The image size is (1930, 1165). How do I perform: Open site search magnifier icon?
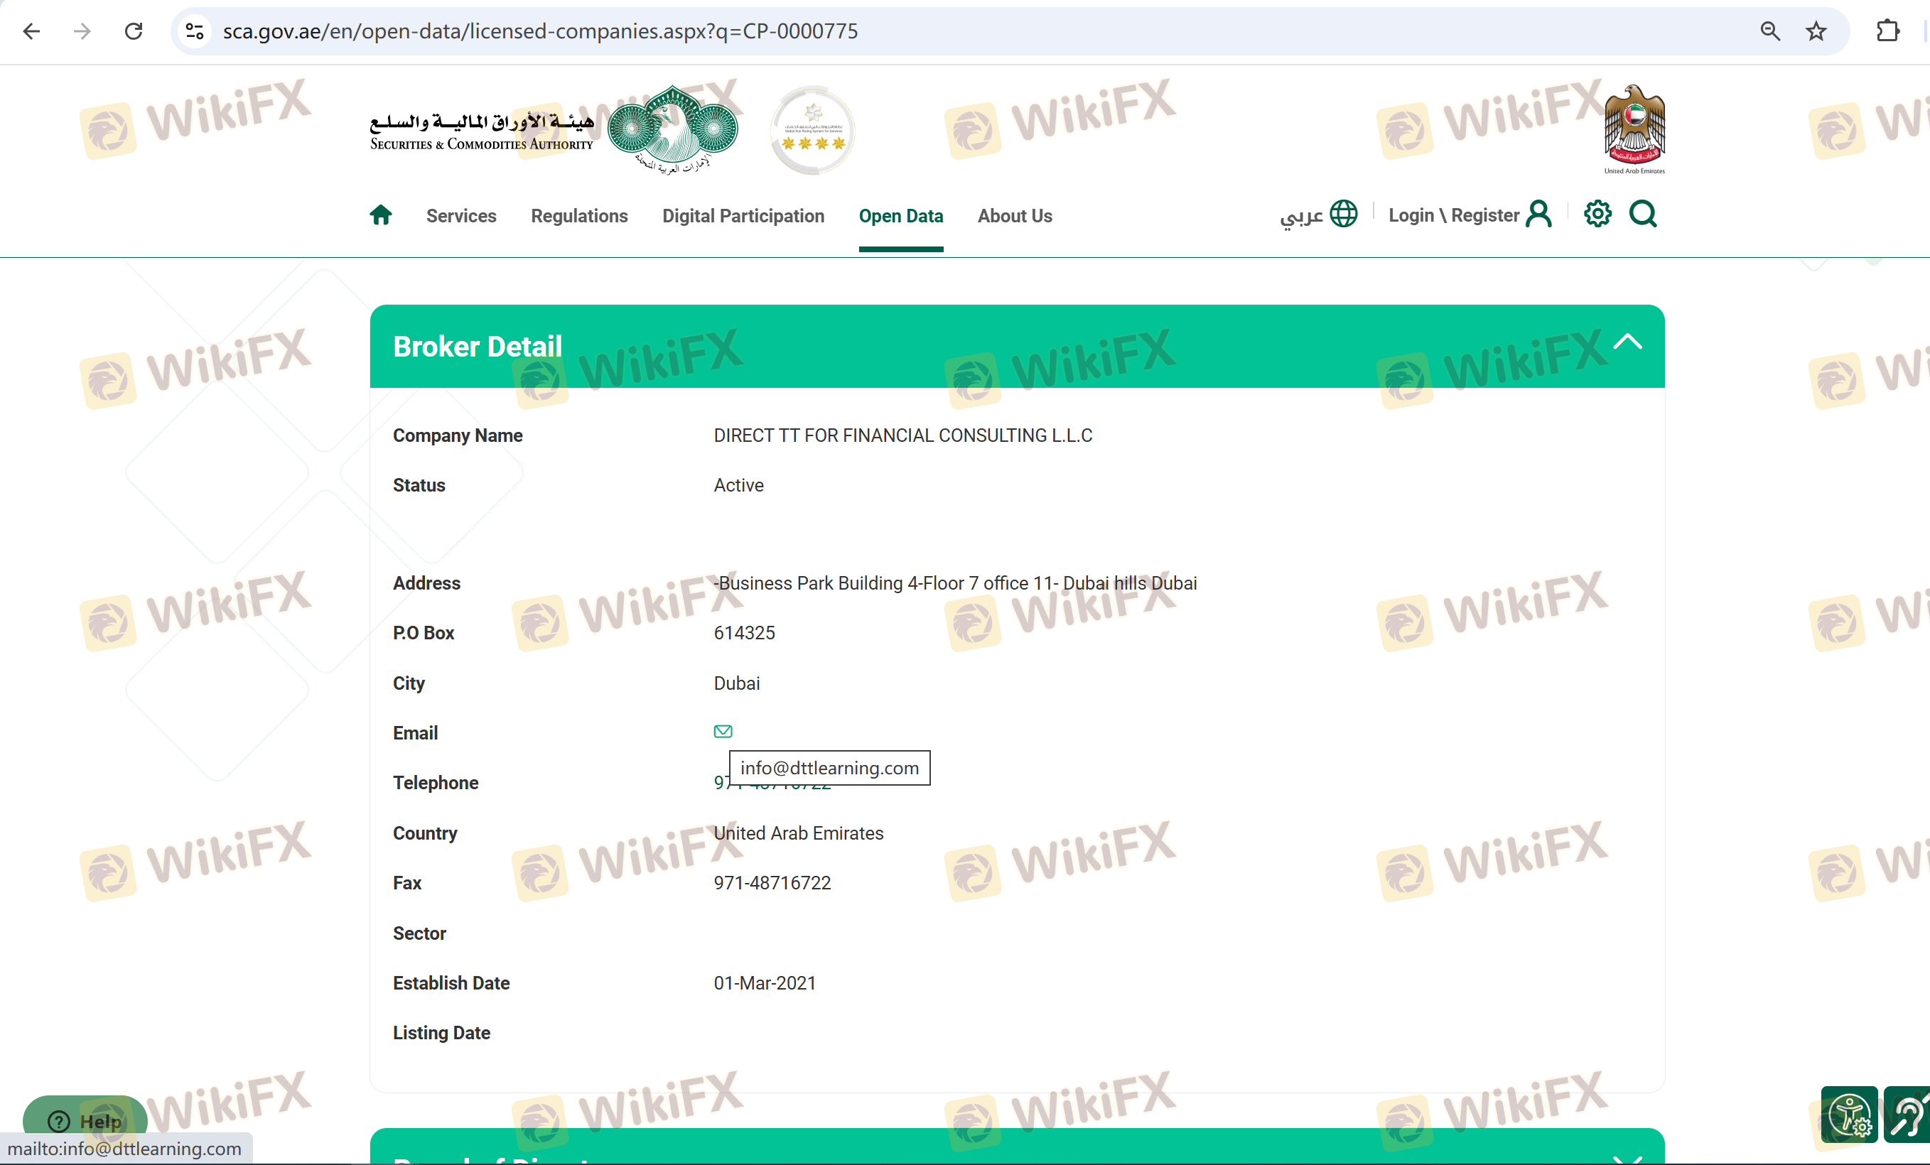click(x=1642, y=214)
